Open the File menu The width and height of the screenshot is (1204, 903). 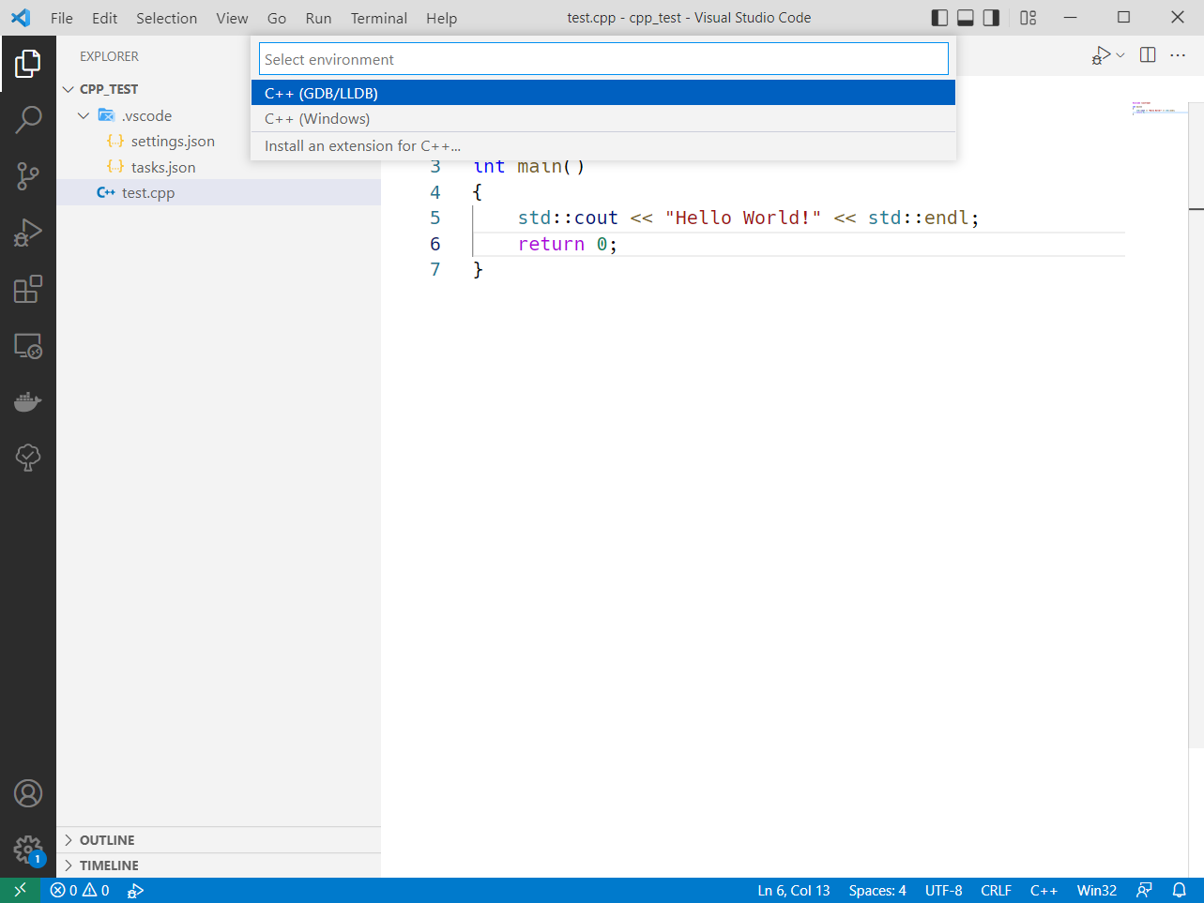pyautogui.click(x=62, y=18)
